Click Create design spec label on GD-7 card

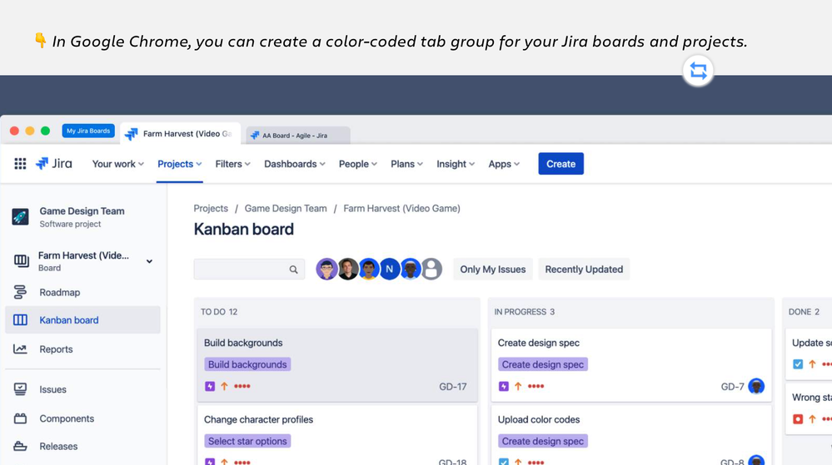click(x=543, y=364)
